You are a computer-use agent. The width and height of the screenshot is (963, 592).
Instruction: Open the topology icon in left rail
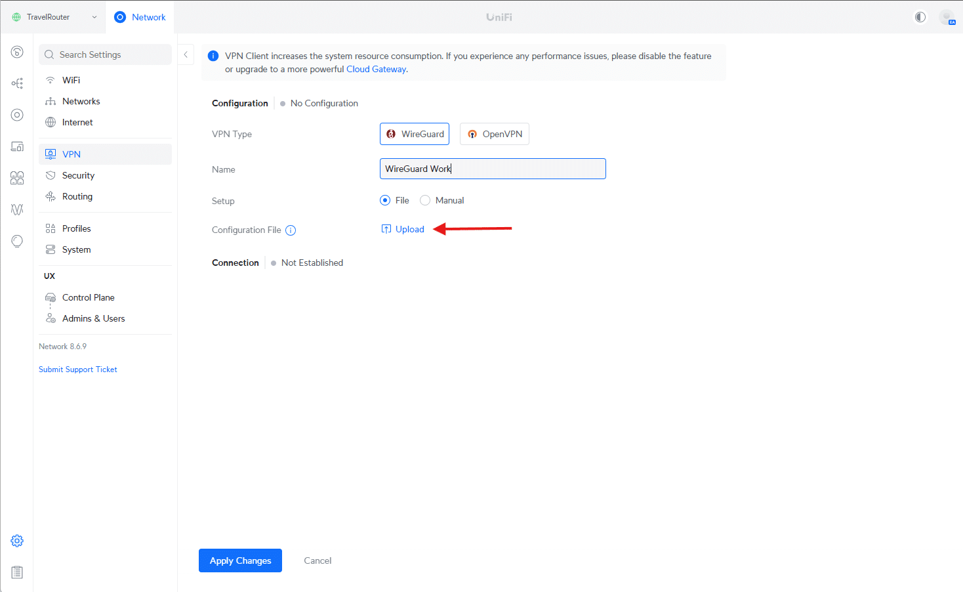(x=17, y=83)
